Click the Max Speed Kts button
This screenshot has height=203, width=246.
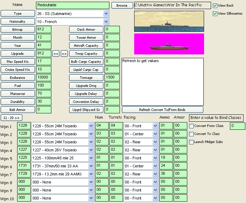point(18,61)
